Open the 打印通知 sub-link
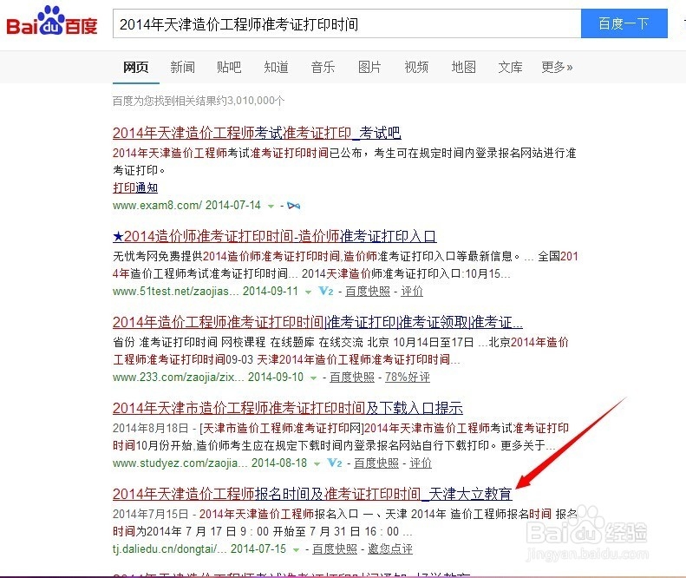 click(135, 187)
